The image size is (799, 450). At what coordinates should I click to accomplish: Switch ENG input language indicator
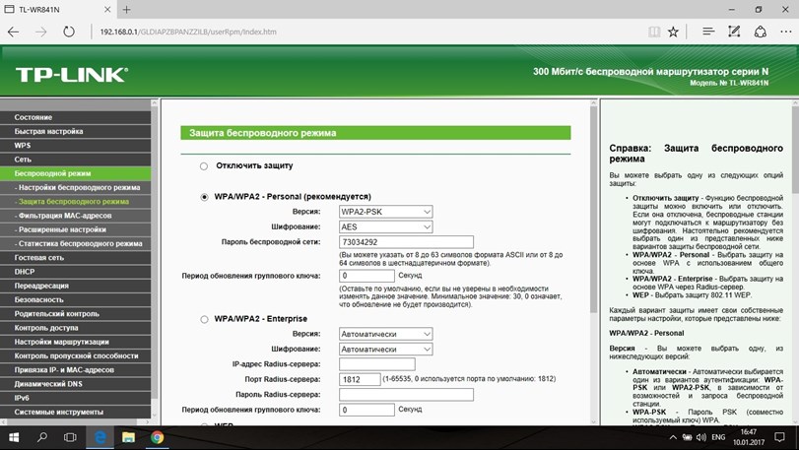click(718, 437)
